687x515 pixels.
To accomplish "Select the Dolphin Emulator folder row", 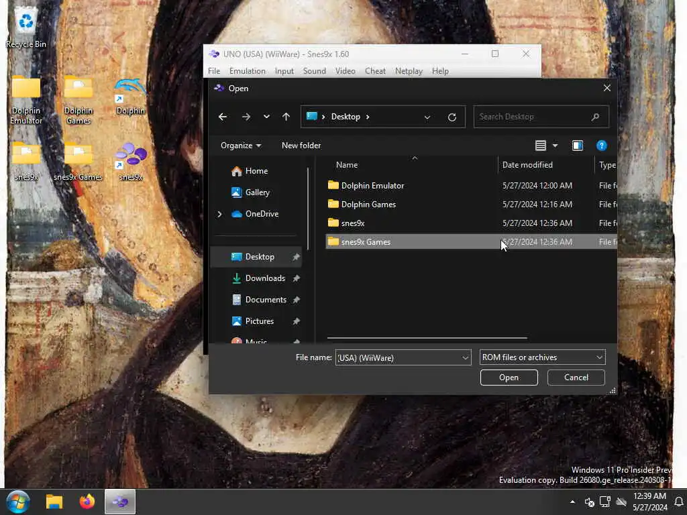I will click(x=471, y=186).
